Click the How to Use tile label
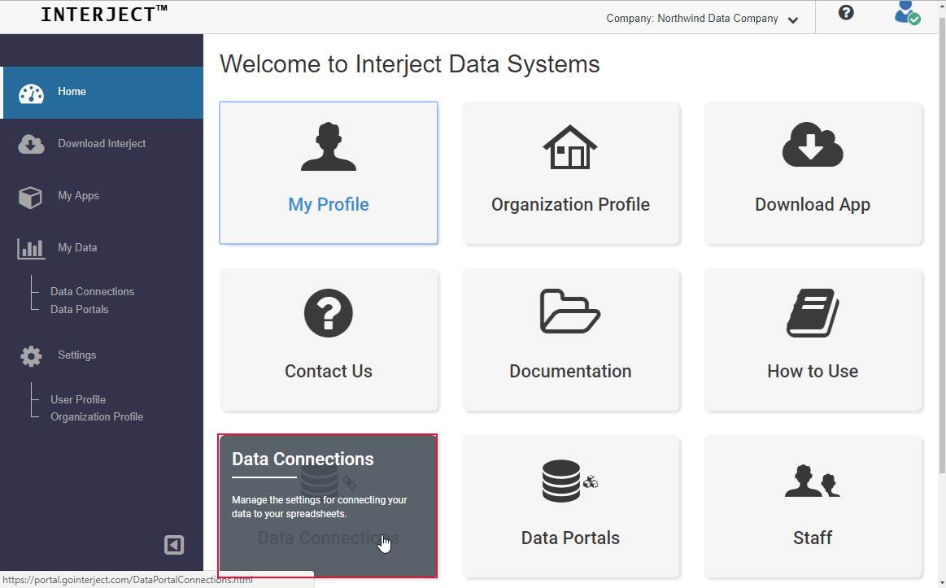This screenshot has width=946, height=588. [x=813, y=371]
